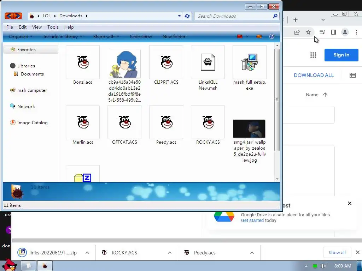The height and width of the screenshot is (271, 362).
Task: Open the address bar history dropdown
Action: coord(179,16)
